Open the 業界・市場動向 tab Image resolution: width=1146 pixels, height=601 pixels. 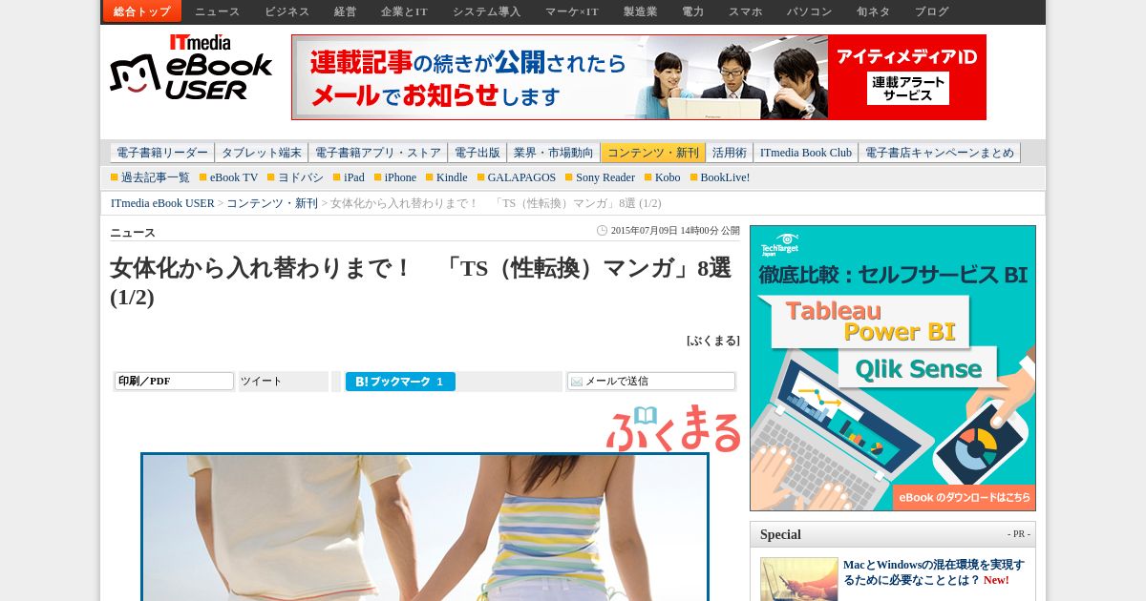(x=554, y=153)
